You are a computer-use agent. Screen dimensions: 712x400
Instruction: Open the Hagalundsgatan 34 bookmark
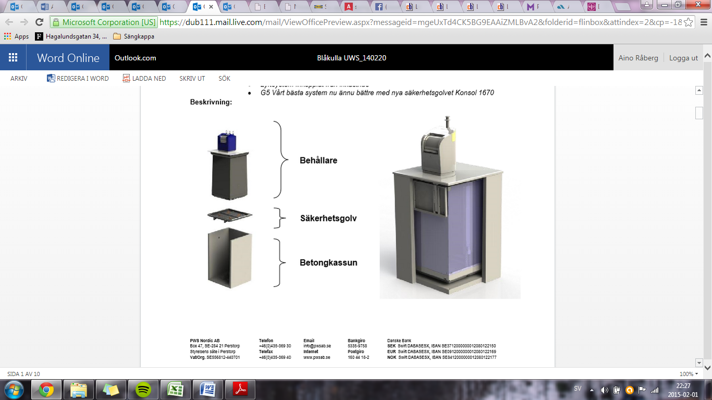(x=71, y=36)
